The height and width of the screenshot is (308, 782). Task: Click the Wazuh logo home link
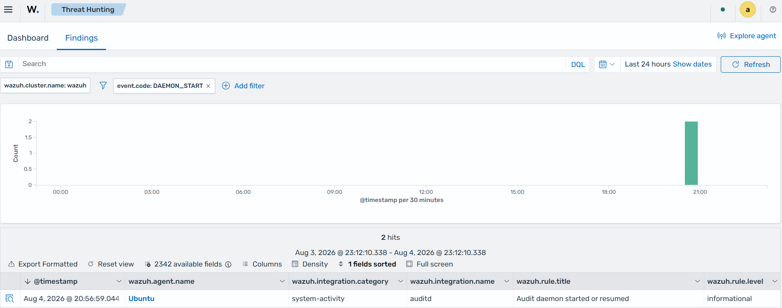(x=33, y=9)
